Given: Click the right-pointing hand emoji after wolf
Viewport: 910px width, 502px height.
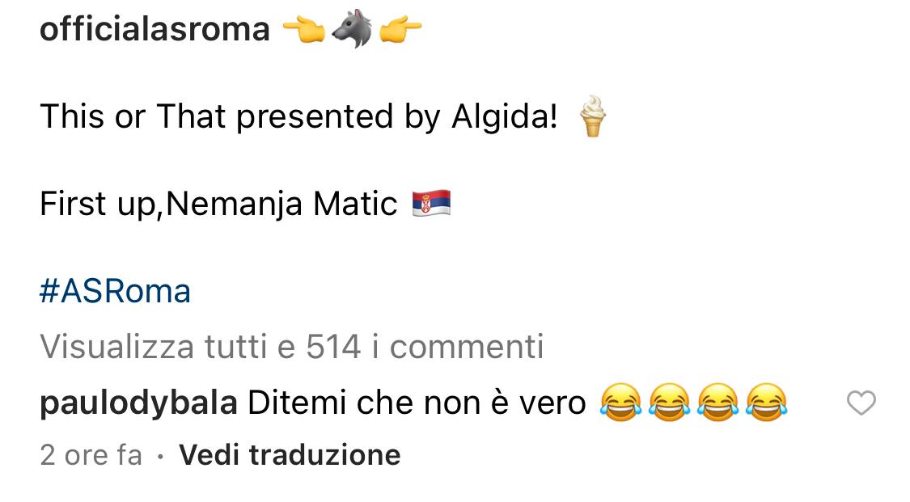Looking at the screenshot, I should tap(400, 30).
